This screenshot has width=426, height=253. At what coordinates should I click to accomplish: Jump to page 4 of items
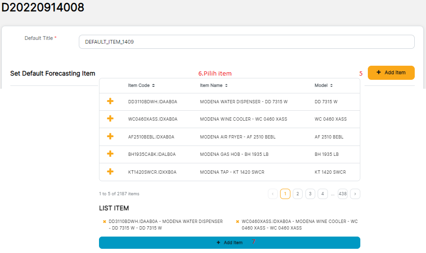(x=322, y=194)
